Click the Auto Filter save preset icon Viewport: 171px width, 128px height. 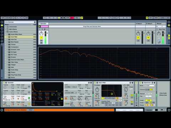tap(133, 82)
